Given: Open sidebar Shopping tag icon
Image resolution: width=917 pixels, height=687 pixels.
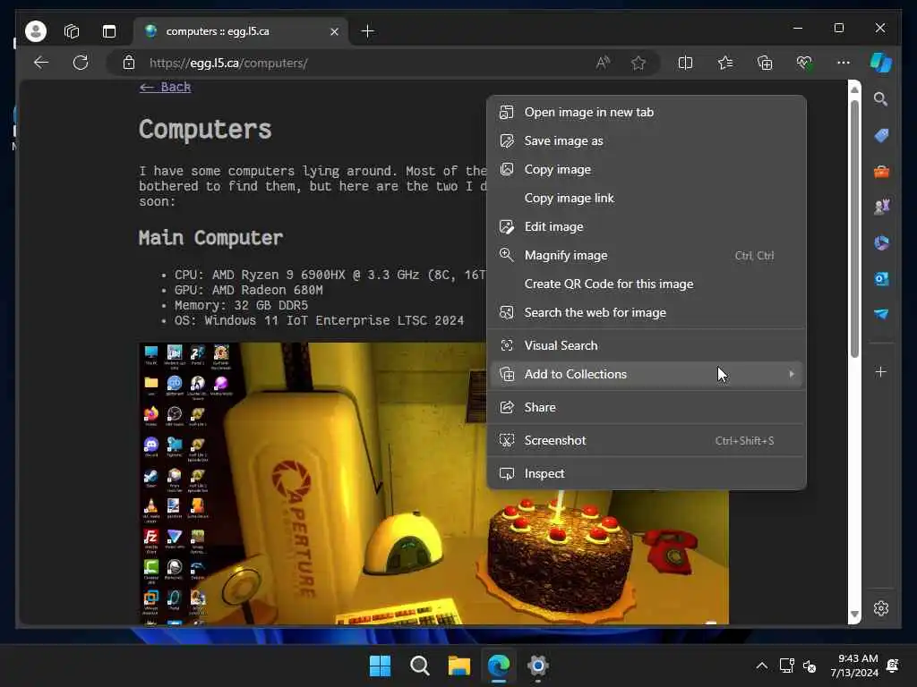Looking at the screenshot, I should click(x=881, y=136).
